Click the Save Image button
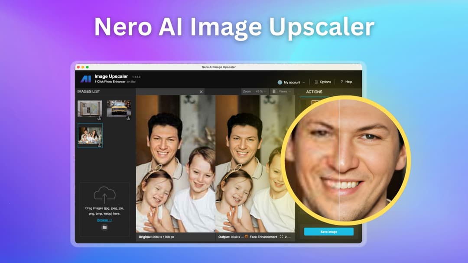The width and height of the screenshot is (468, 263). [329, 232]
